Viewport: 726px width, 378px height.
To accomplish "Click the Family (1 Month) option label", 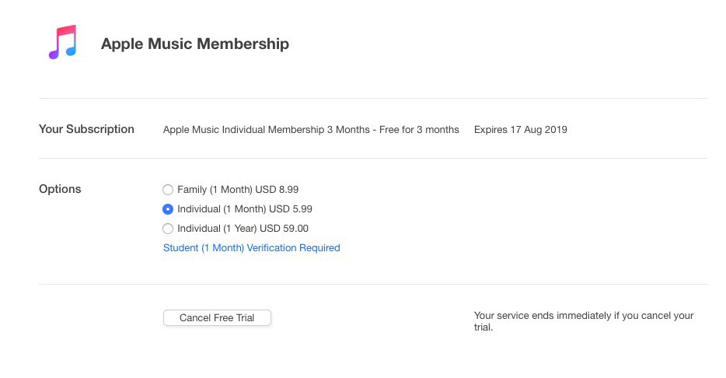I will (215, 190).
